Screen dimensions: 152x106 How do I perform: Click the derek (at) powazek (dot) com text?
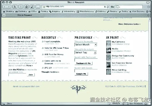pyautogui.click(x=26, y=86)
